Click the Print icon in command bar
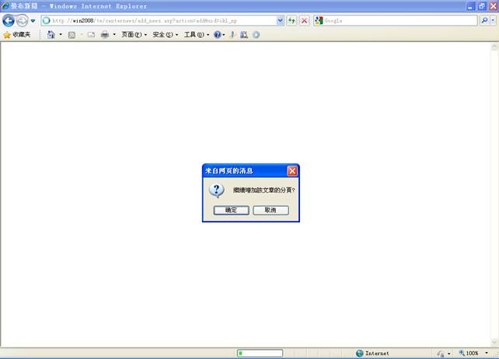The height and width of the screenshot is (359, 499). pyautogui.click(x=104, y=35)
